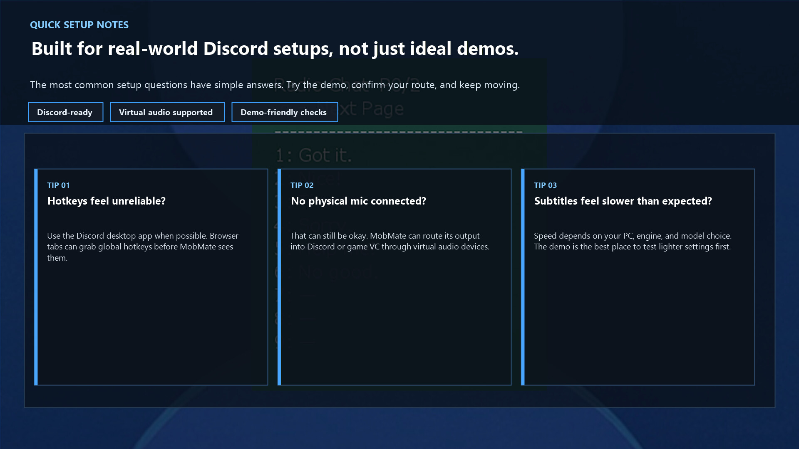The width and height of the screenshot is (799, 449).
Task: Click the TIP 01 label
Action: pos(58,185)
